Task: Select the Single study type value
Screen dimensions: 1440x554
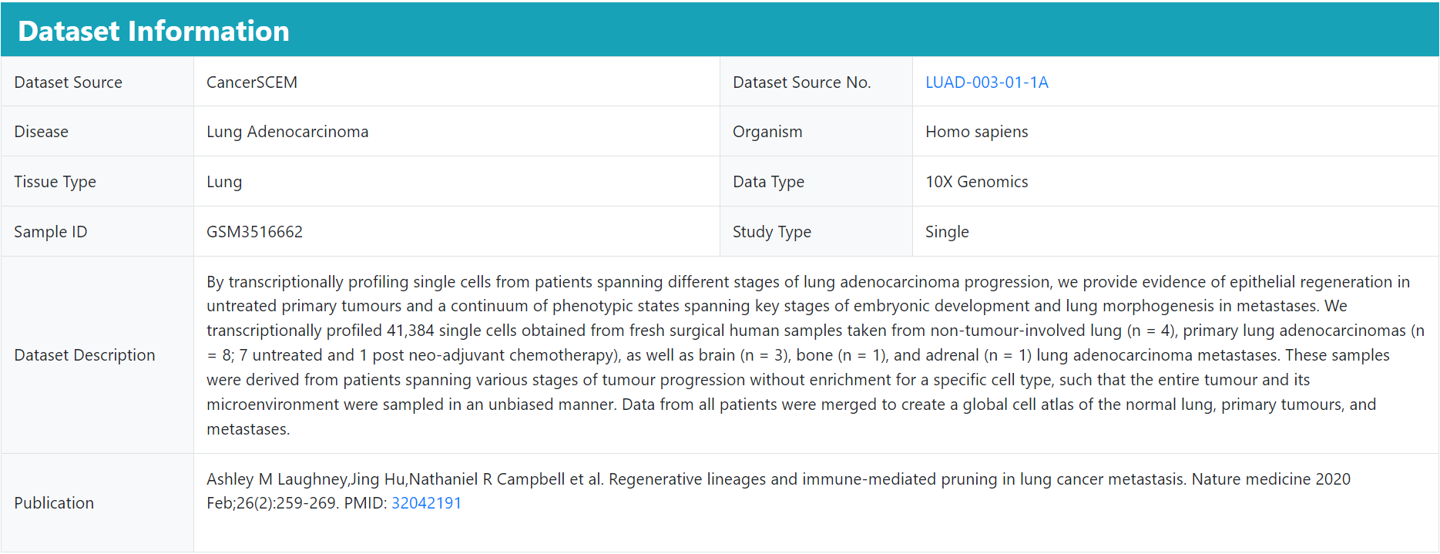Action: coord(947,232)
